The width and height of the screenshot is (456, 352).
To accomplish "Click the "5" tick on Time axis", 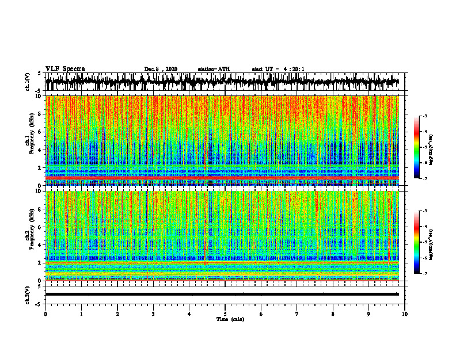I will [225, 314].
